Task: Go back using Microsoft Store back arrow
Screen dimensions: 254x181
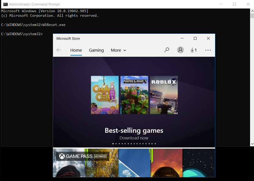Action: point(59,50)
